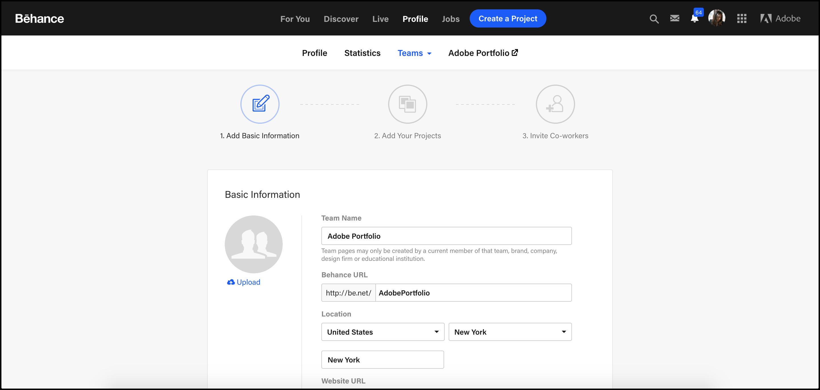Expand the New York state dropdown
Screen dimensions: 820x390
[564, 332]
